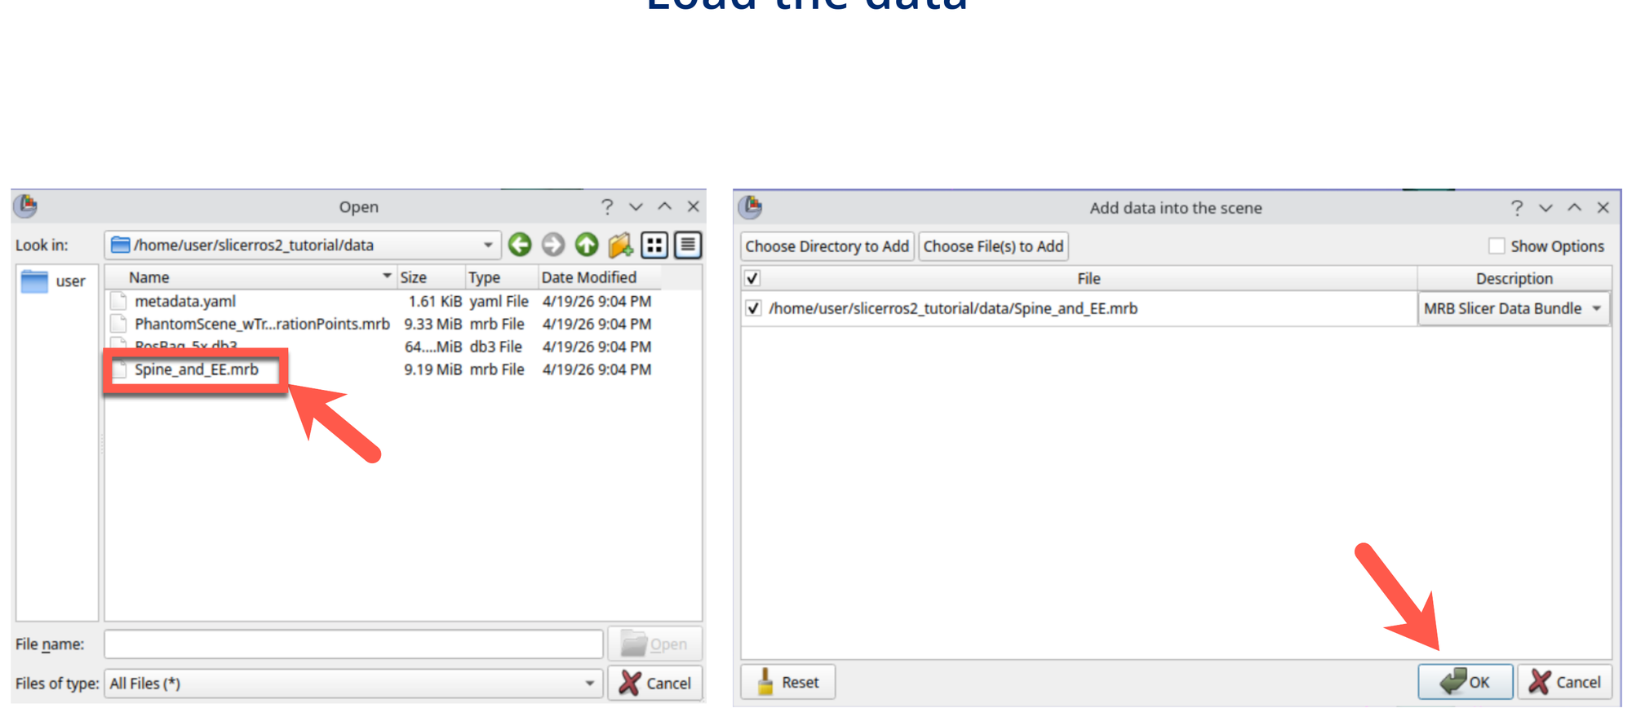
Task: Enable the Show Options checkbox
Action: [x=1496, y=246]
